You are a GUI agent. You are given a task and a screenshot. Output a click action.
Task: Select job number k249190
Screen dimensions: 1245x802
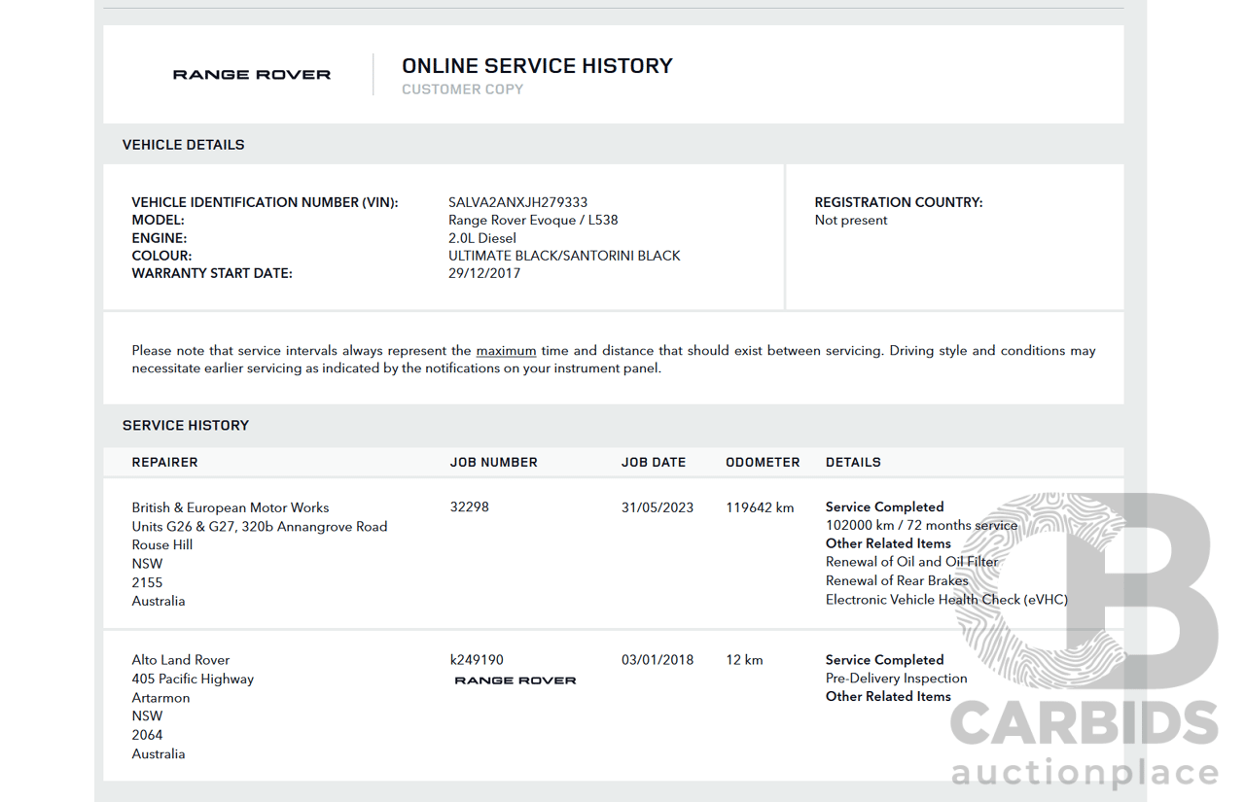pyautogui.click(x=477, y=660)
